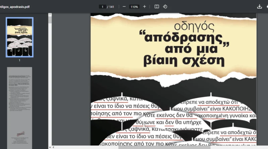The width and height of the screenshot is (268, 149).
Task: Click the fit to page icon
Action: (x=156, y=6)
